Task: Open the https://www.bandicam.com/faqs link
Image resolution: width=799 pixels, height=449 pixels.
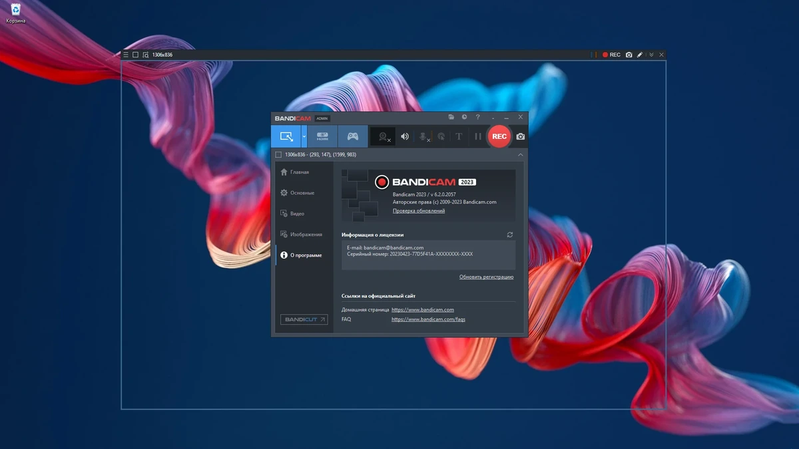Action: point(428,319)
